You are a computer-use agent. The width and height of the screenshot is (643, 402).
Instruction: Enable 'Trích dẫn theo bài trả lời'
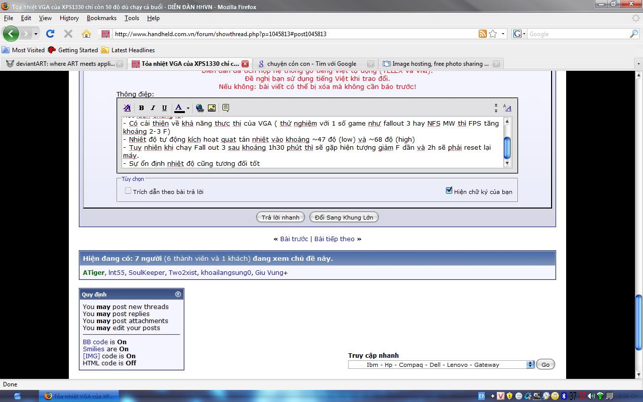click(x=128, y=190)
